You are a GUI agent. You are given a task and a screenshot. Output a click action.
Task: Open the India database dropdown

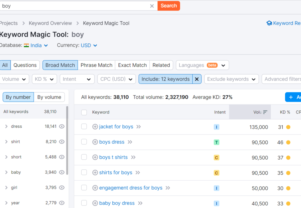point(39,45)
